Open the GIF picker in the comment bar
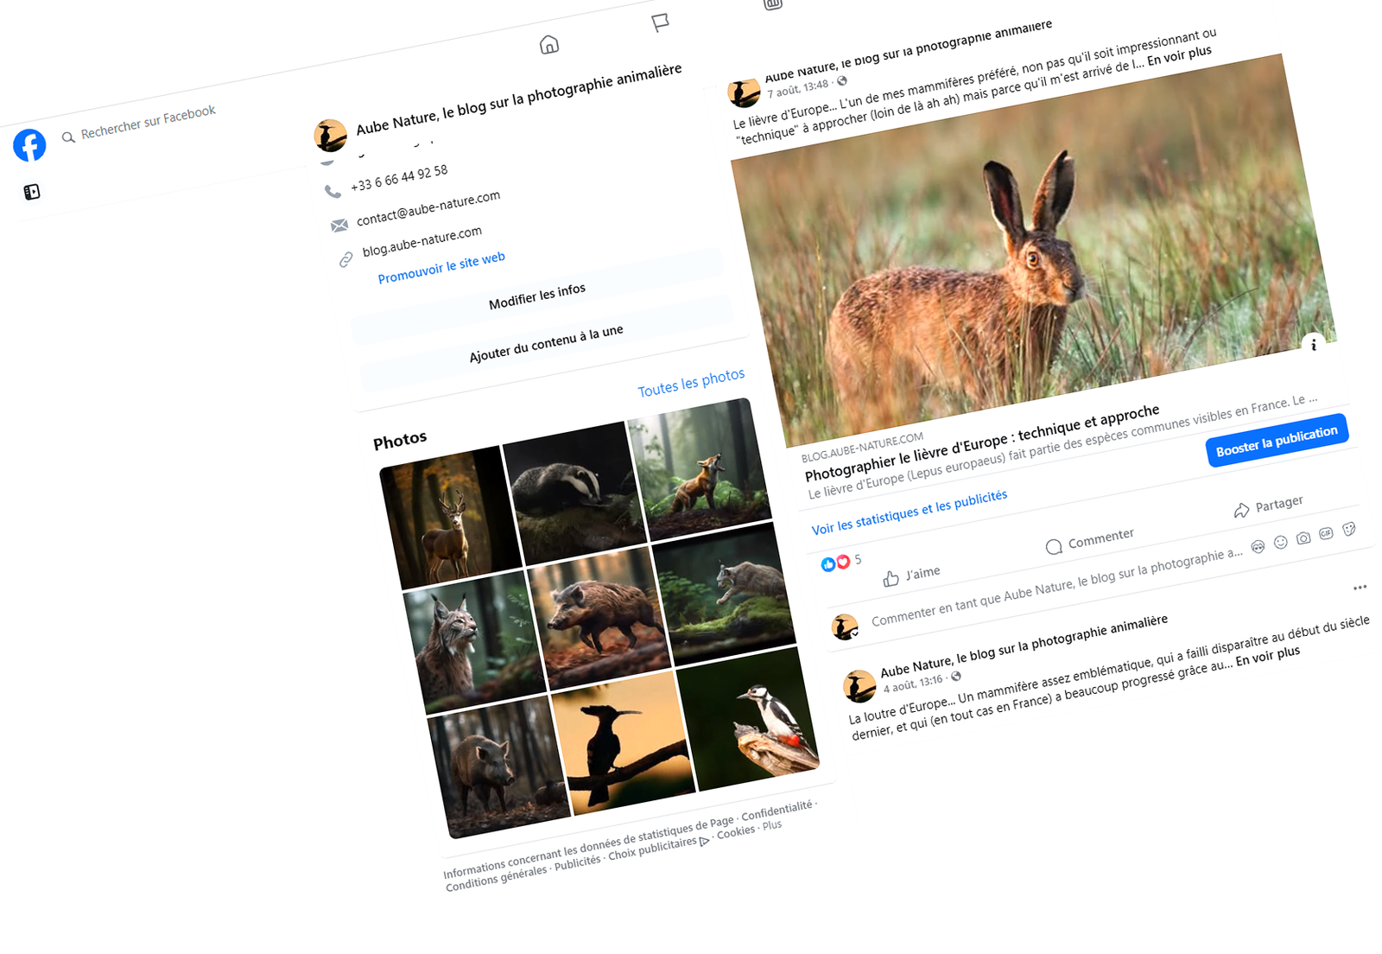This screenshot has height=954, width=1382. (1326, 532)
